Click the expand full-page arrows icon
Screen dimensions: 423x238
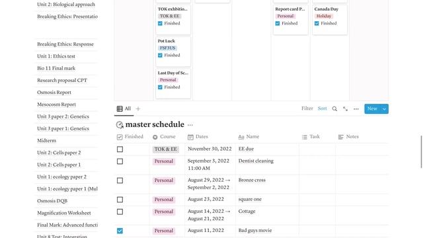345,108
